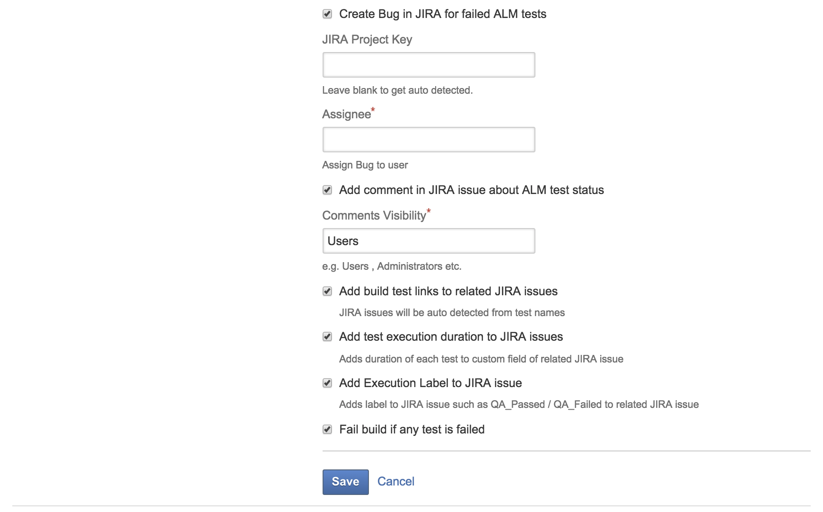Image resolution: width=823 pixels, height=512 pixels.
Task: Uncheck the Add test execution duration checkbox
Action: 327,337
